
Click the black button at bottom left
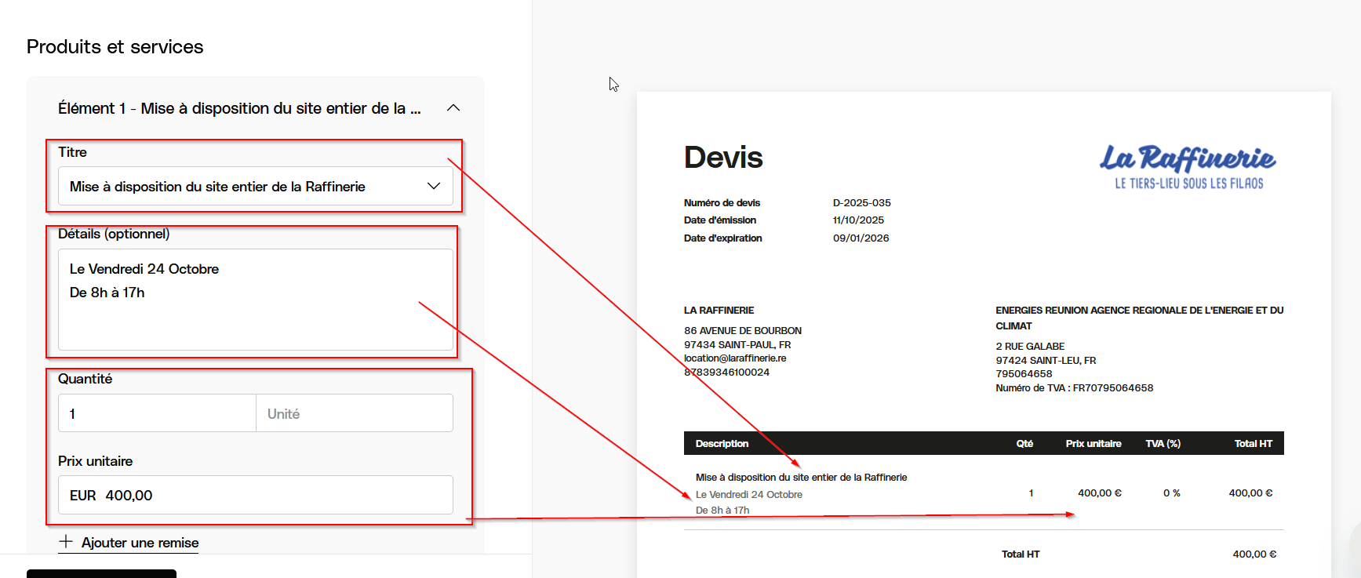point(101,573)
